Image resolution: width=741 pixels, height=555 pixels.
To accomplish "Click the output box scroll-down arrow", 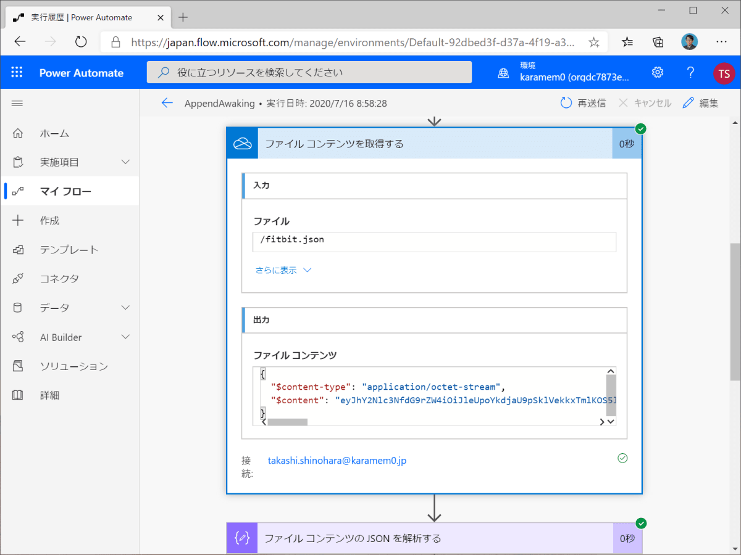I will (x=611, y=421).
